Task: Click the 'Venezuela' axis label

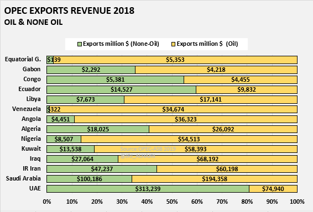Action: coord(27,109)
